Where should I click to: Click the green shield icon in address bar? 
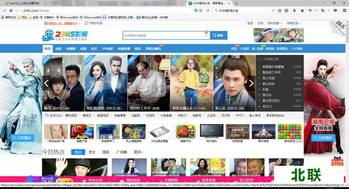[x=196, y=10]
